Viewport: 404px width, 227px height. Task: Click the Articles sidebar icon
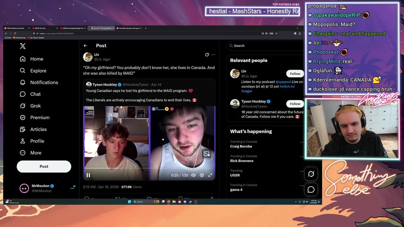coord(23,129)
